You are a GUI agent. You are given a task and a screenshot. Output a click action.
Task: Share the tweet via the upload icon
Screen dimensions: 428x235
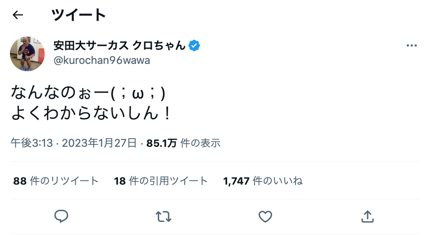[368, 217]
